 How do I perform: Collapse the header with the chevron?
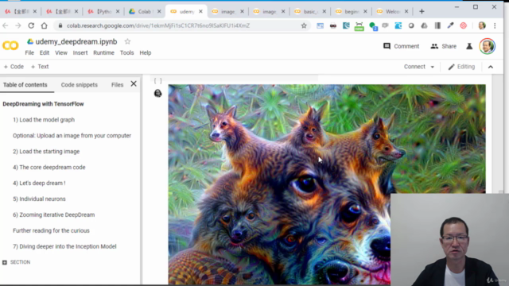491,67
